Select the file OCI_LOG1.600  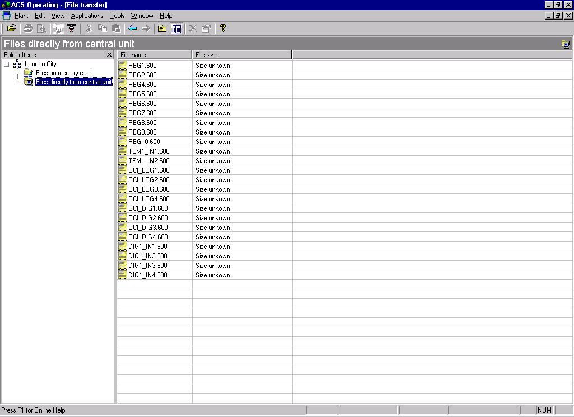coord(149,170)
